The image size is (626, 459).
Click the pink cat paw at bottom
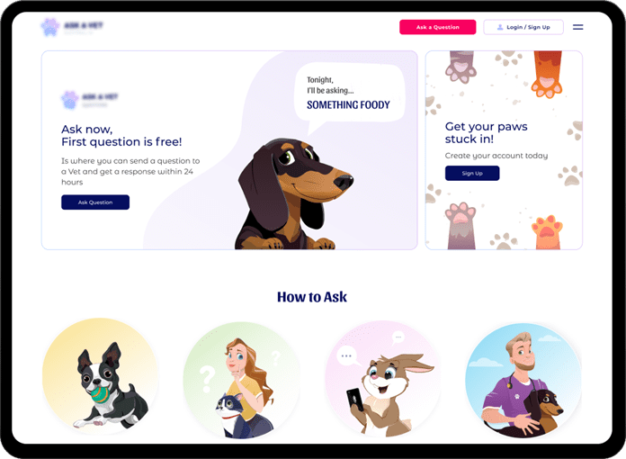point(461,226)
